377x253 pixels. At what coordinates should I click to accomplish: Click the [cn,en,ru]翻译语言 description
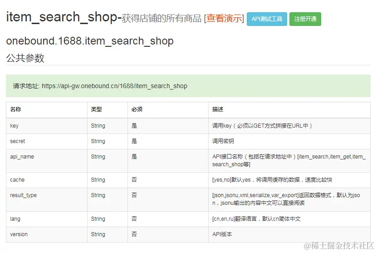click(x=256, y=219)
